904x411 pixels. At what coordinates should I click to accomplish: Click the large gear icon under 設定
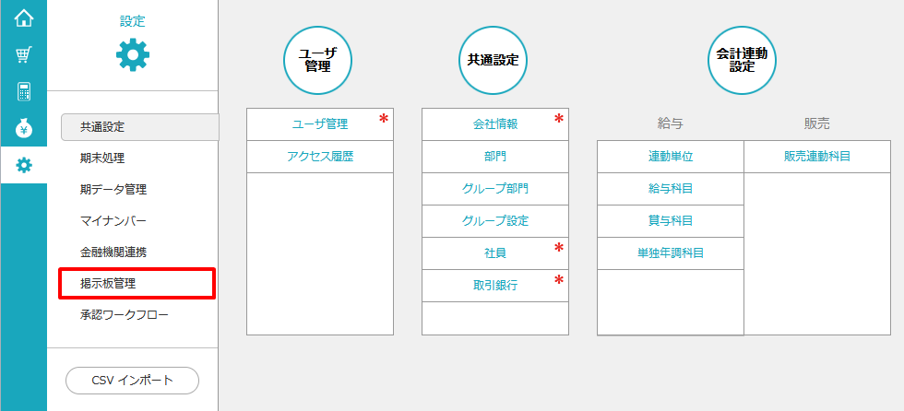[133, 56]
